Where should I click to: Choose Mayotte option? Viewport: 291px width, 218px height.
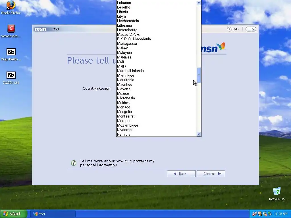(157, 89)
